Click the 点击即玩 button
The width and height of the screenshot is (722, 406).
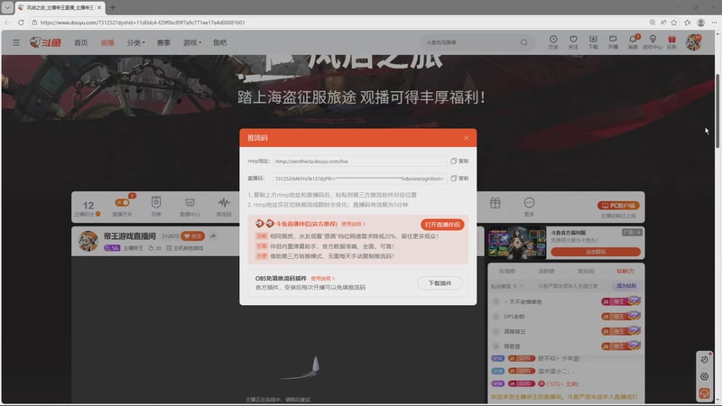click(x=596, y=252)
